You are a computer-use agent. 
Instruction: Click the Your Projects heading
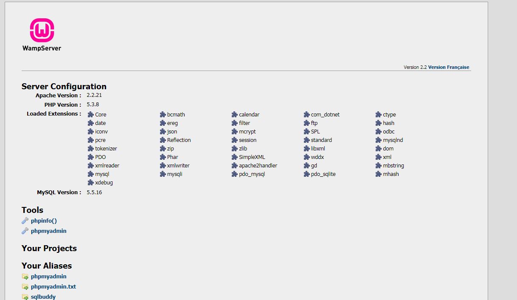[x=49, y=249]
